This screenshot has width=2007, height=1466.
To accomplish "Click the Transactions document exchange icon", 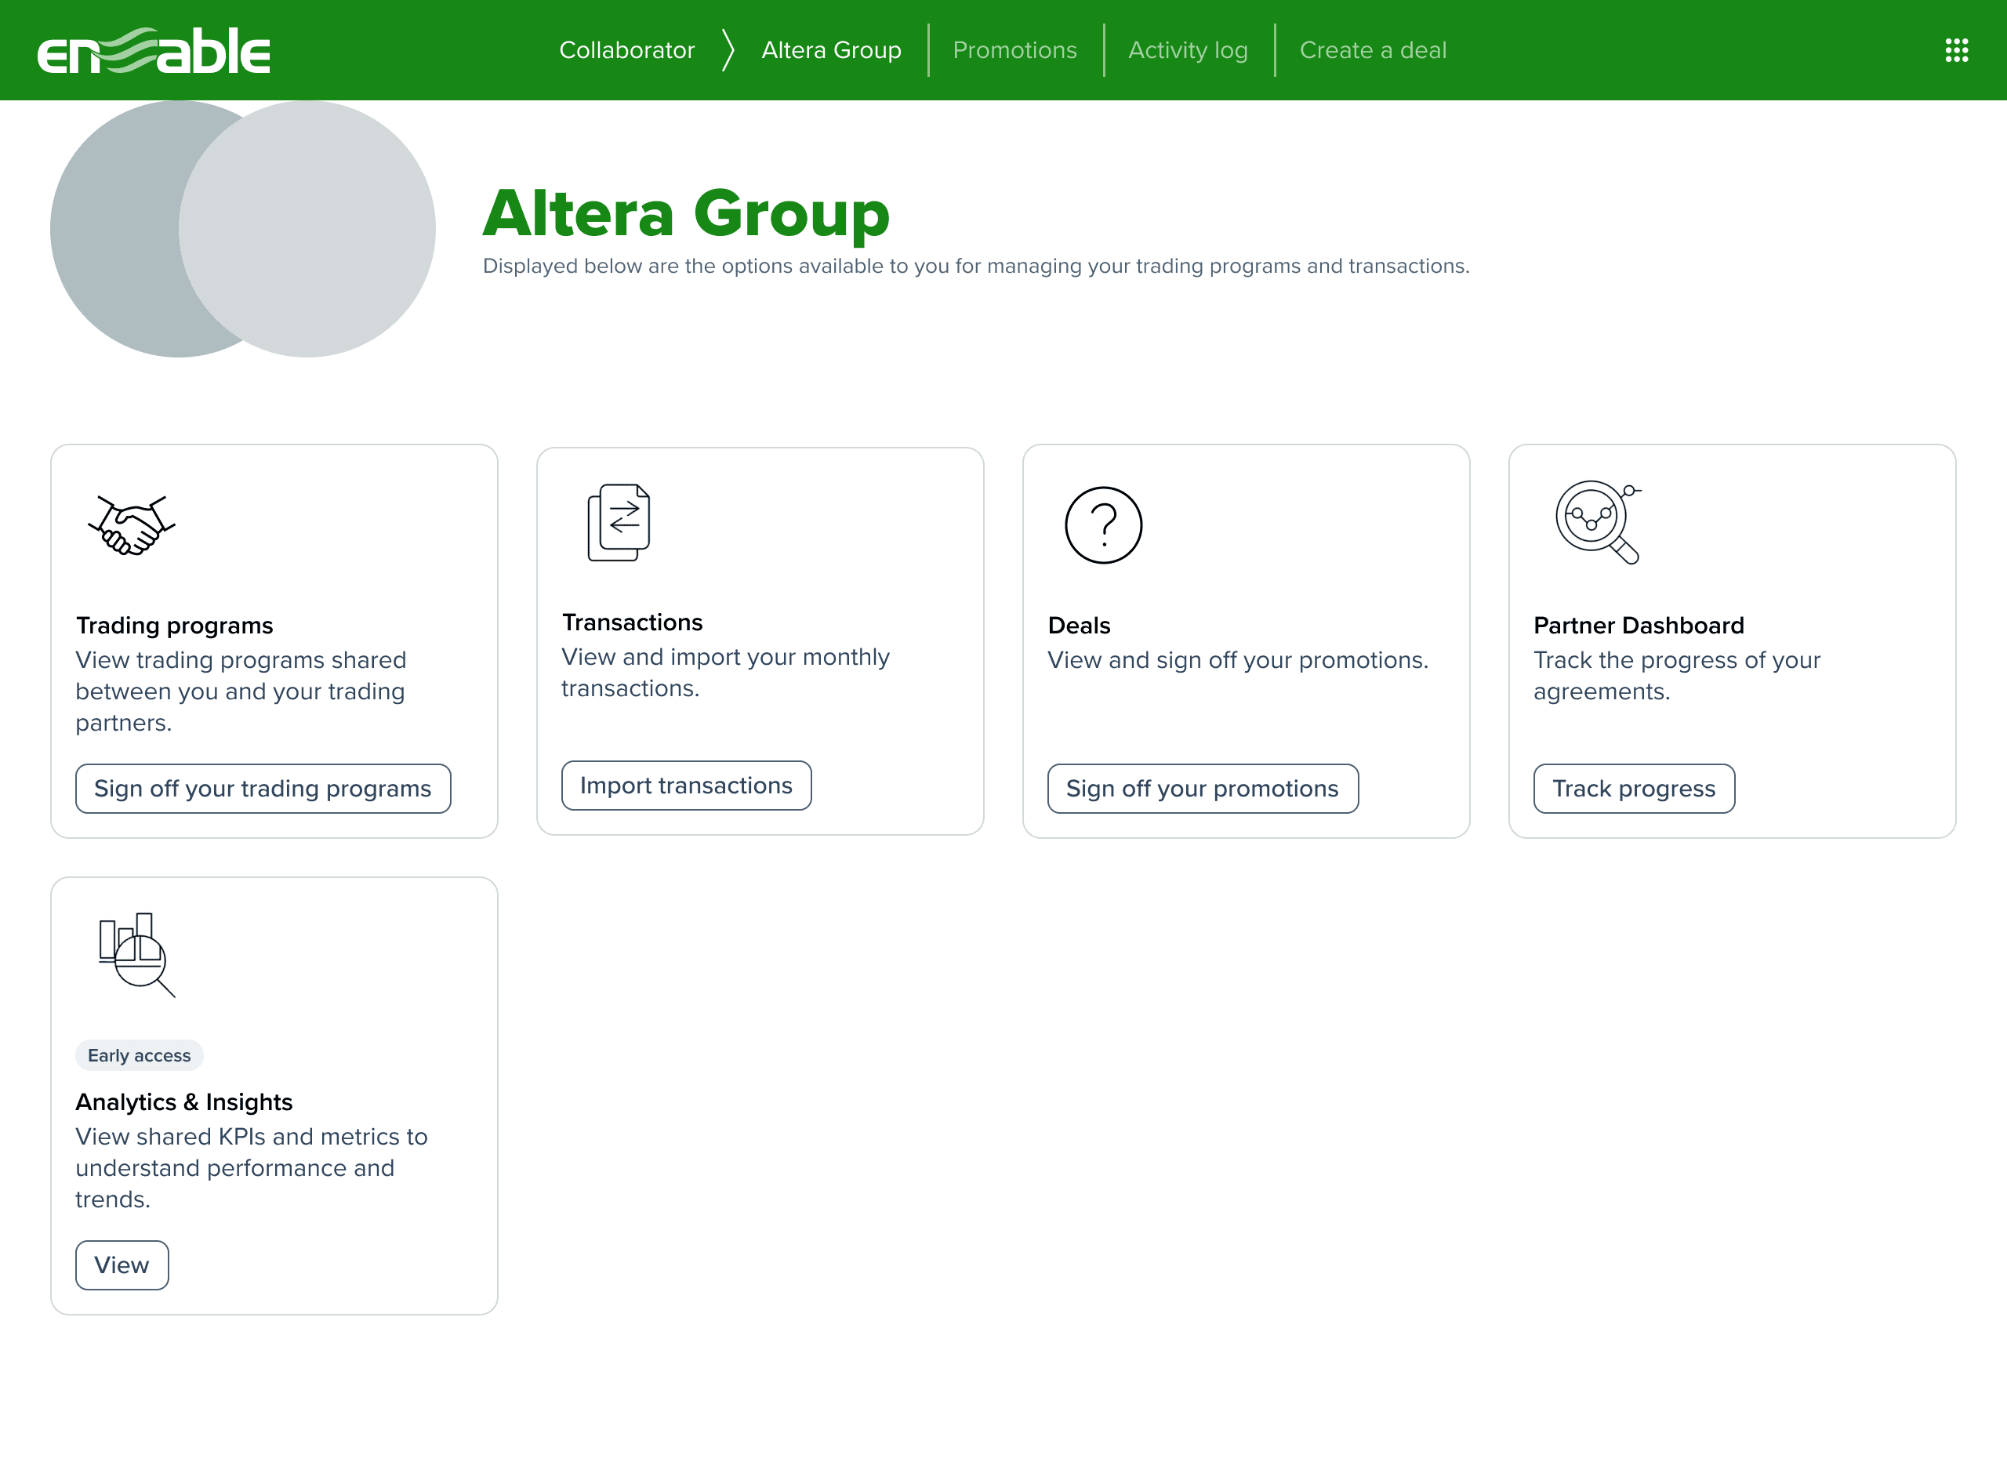I will [x=619, y=522].
